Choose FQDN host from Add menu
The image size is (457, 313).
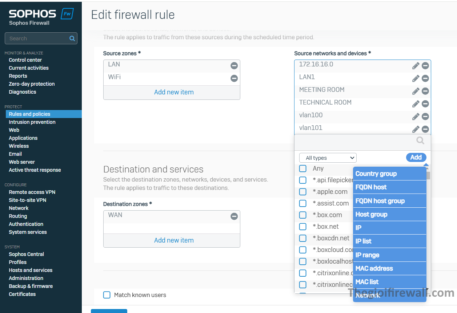(389, 187)
